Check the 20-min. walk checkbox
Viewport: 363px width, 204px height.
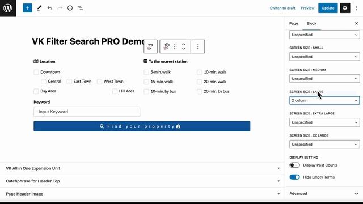(x=200, y=82)
